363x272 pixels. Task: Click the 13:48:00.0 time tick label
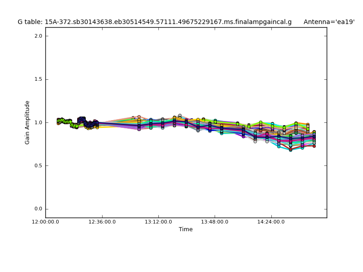click(x=214, y=222)
